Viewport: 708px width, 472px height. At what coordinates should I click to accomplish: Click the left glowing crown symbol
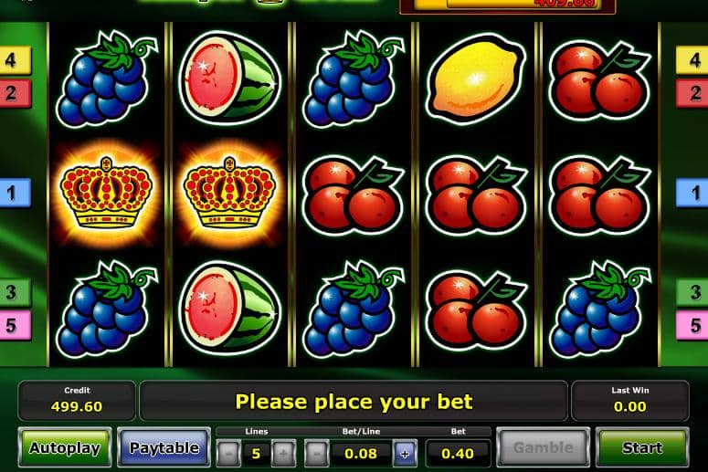pyautogui.click(x=106, y=194)
